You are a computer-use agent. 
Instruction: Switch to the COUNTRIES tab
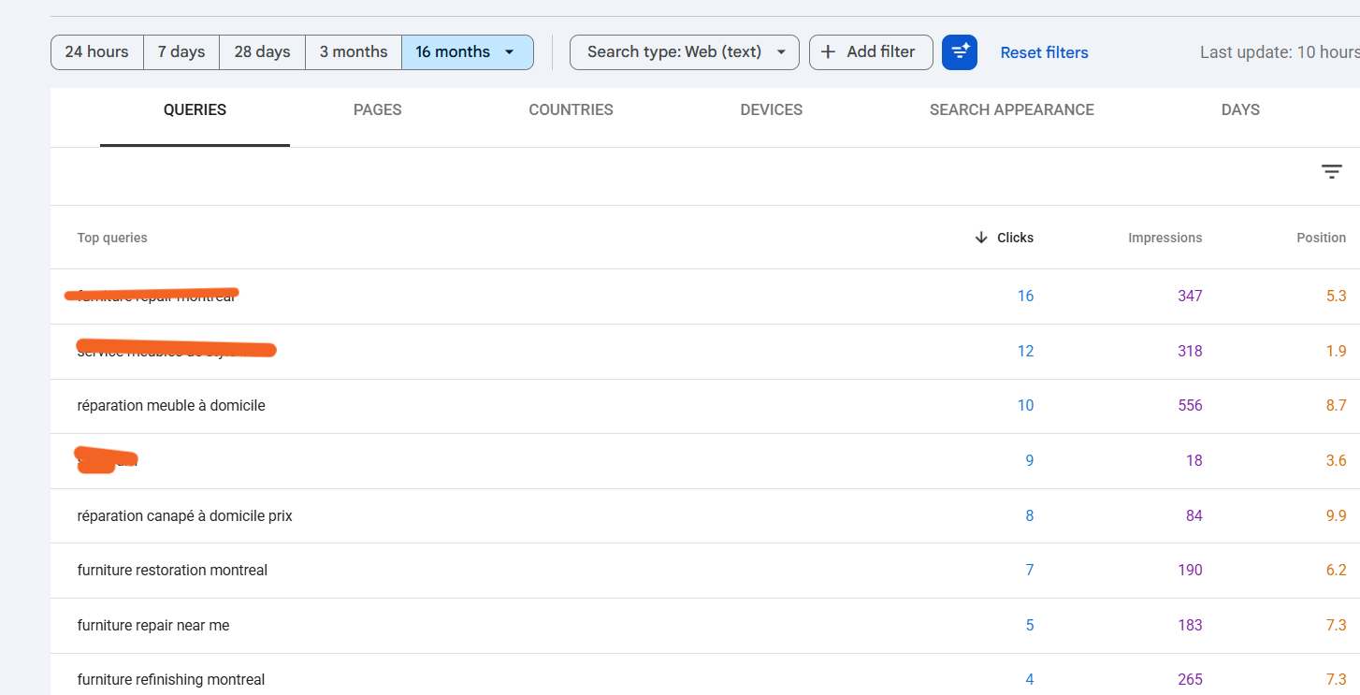[571, 110]
